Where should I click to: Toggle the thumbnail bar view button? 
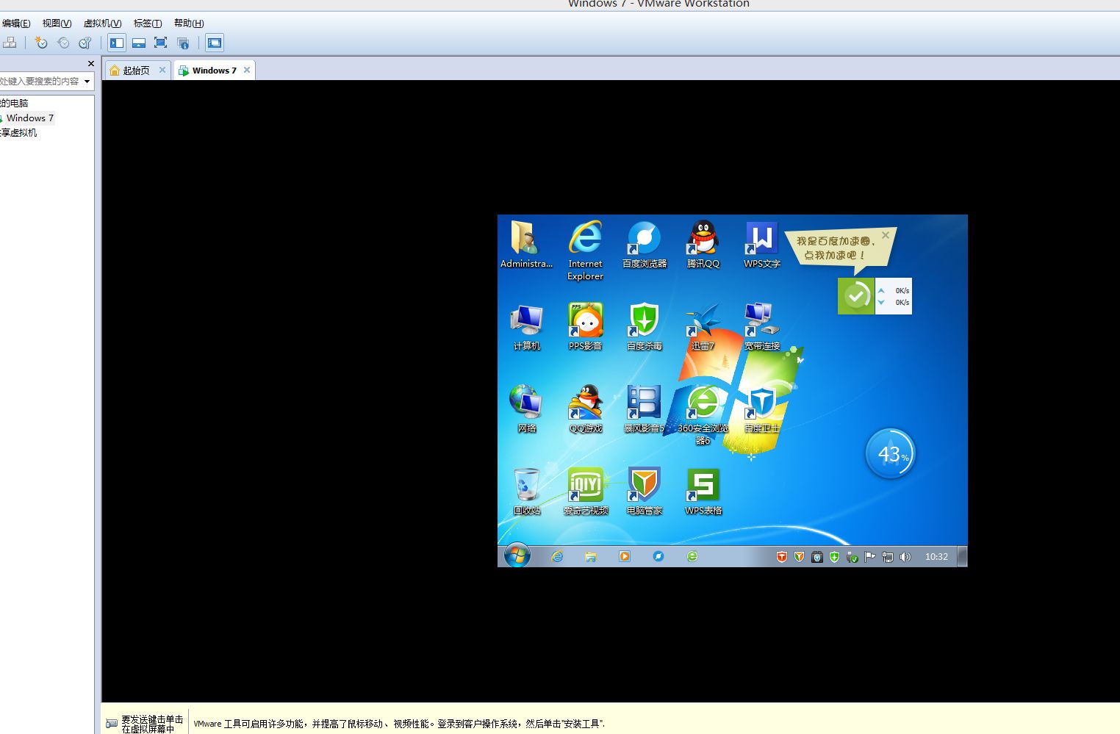click(x=139, y=43)
